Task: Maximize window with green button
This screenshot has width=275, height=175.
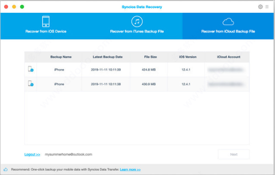Action: pyautogui.click(x=22, y=7)
